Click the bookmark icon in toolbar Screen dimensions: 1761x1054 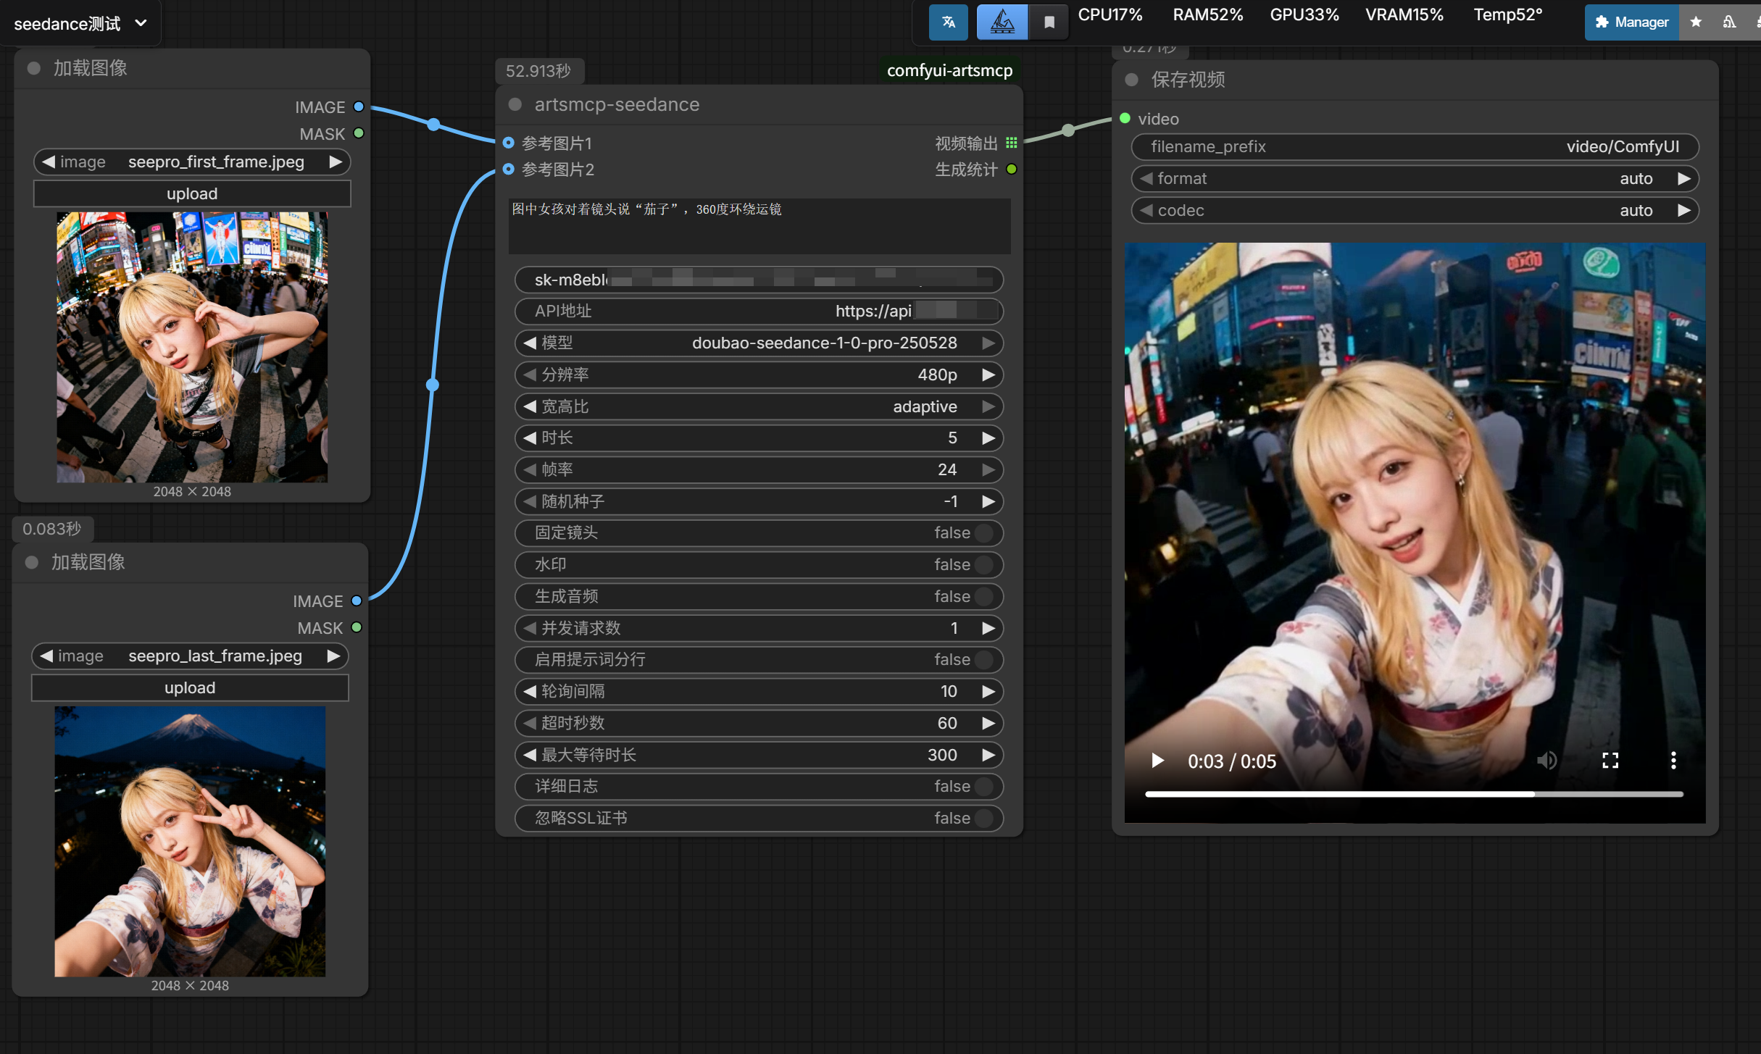[1049, 22]
